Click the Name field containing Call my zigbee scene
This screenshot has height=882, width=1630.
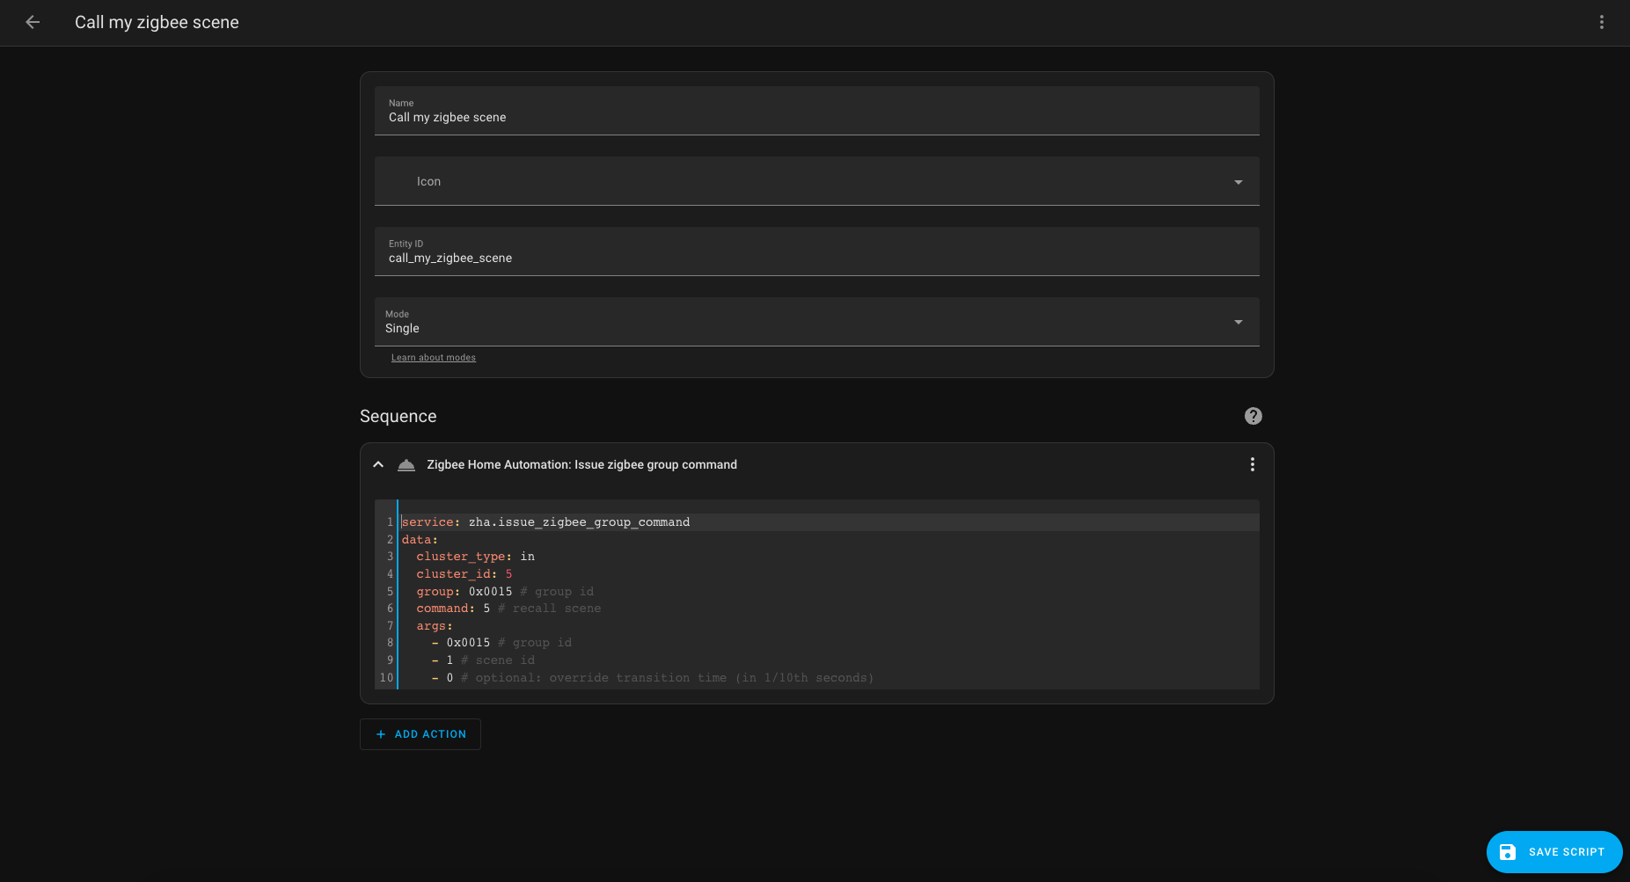816,117
